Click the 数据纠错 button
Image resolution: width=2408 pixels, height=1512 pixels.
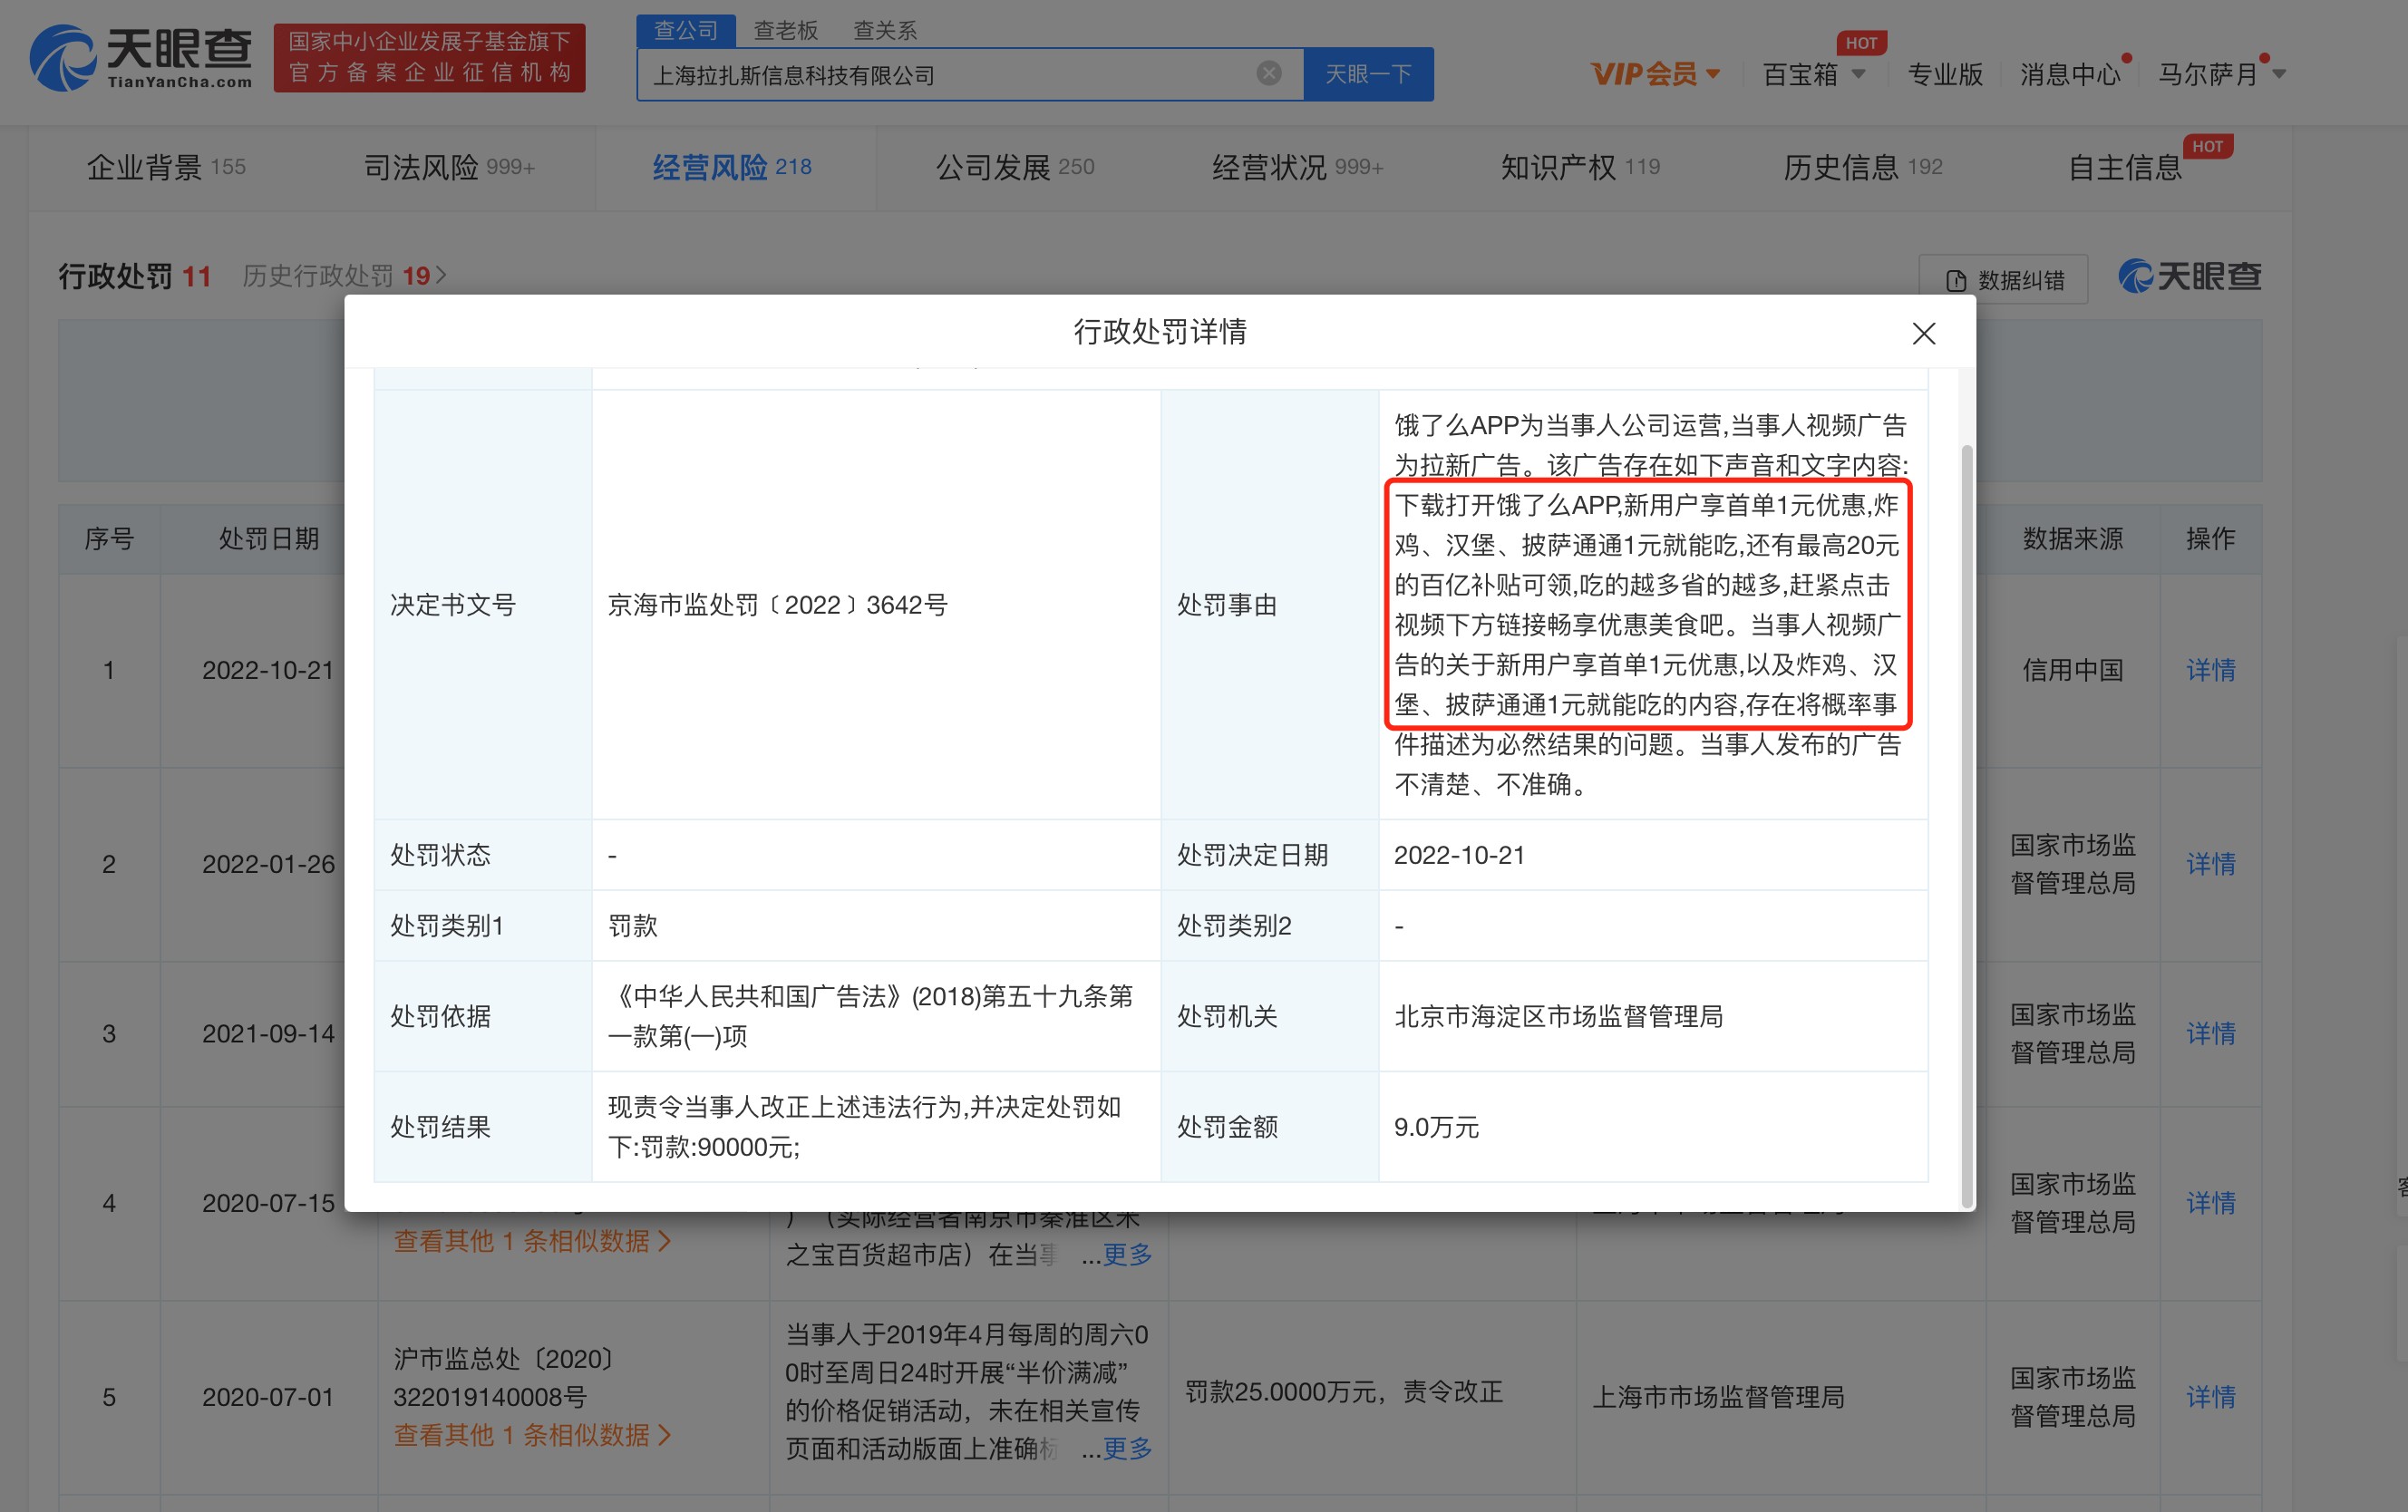(2003, 280)
